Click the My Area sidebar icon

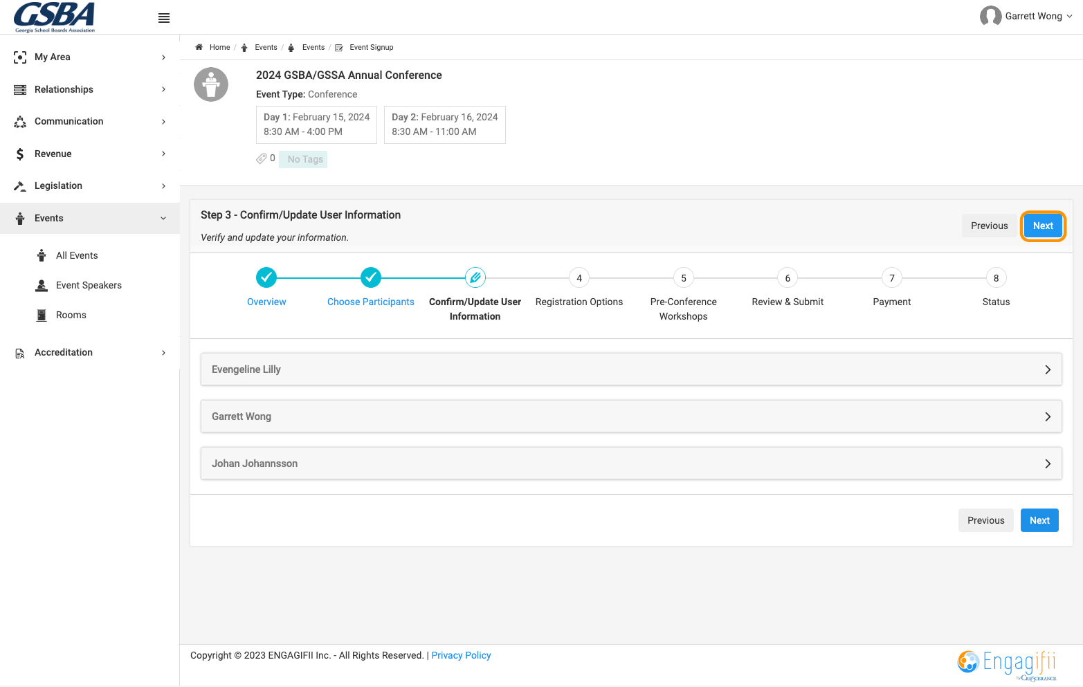(20, 57)
